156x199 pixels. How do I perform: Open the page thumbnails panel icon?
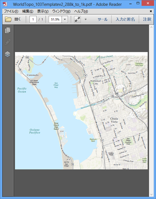click(x=8, y=30)
